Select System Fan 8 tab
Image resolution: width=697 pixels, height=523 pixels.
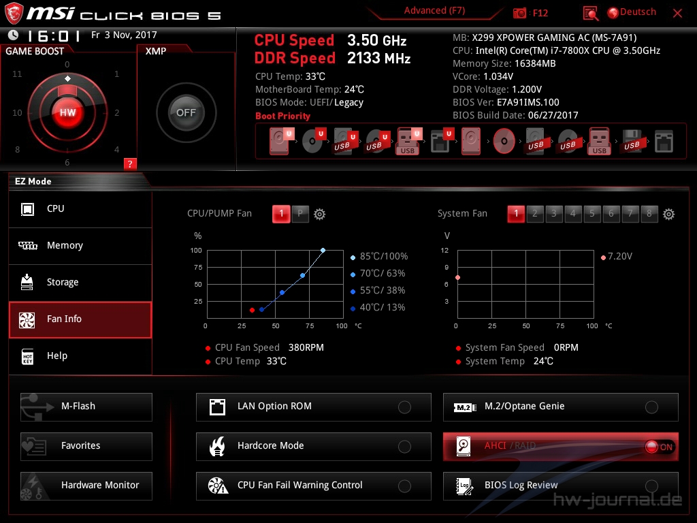[649, 214]
